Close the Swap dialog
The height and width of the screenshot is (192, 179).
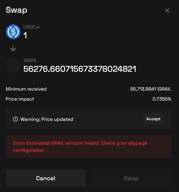click(x=167, y=11)
